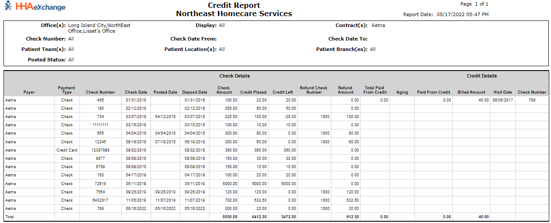Select the Posted Date column header
The image size is (551, 223).
pos(165,92)
